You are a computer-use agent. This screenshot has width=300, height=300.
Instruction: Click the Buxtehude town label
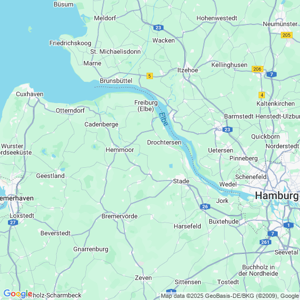224,221
